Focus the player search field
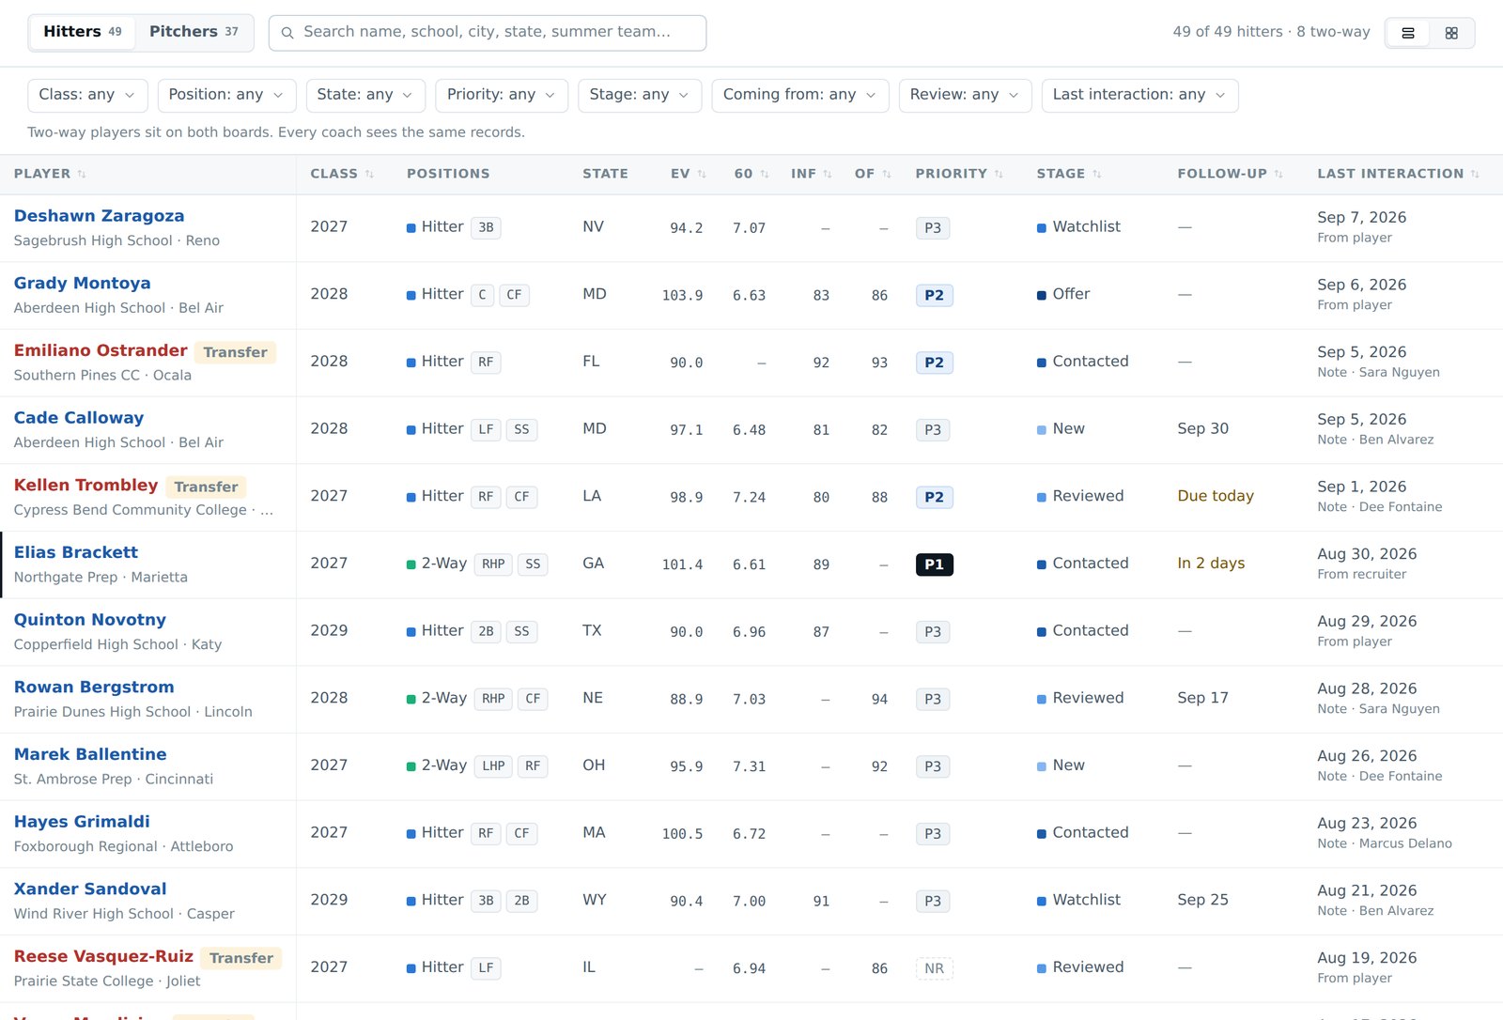Image resolution: width=1503 pixels, height=1020 pixels. [x=488, y=33]
